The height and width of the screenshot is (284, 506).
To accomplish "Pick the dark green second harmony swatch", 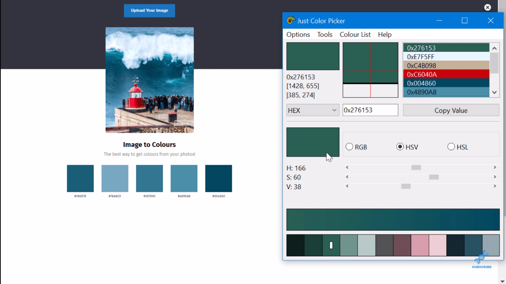I will click(313, 245).
